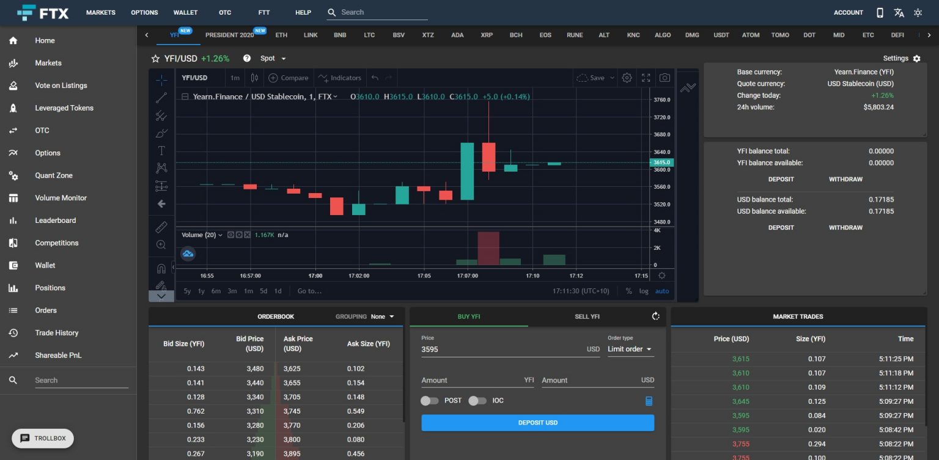939x460 pixels.
Task: Select the text annotation tool
Action: click(161, 150)
